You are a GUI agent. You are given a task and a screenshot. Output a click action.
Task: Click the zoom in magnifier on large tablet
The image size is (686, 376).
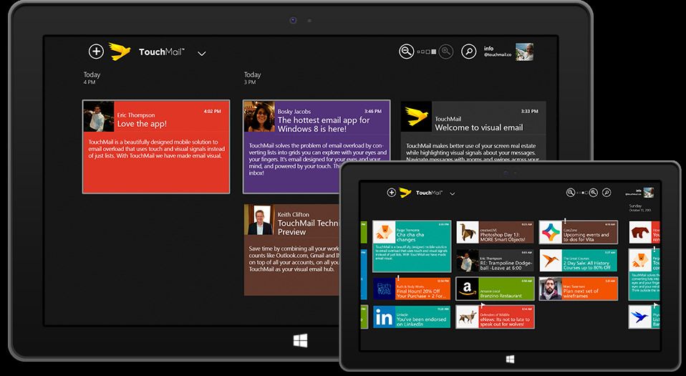tap(445, 52)
